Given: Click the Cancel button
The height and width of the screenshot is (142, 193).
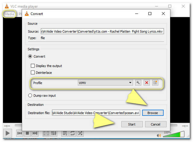Looking at the screenshot, I should 156,124.
